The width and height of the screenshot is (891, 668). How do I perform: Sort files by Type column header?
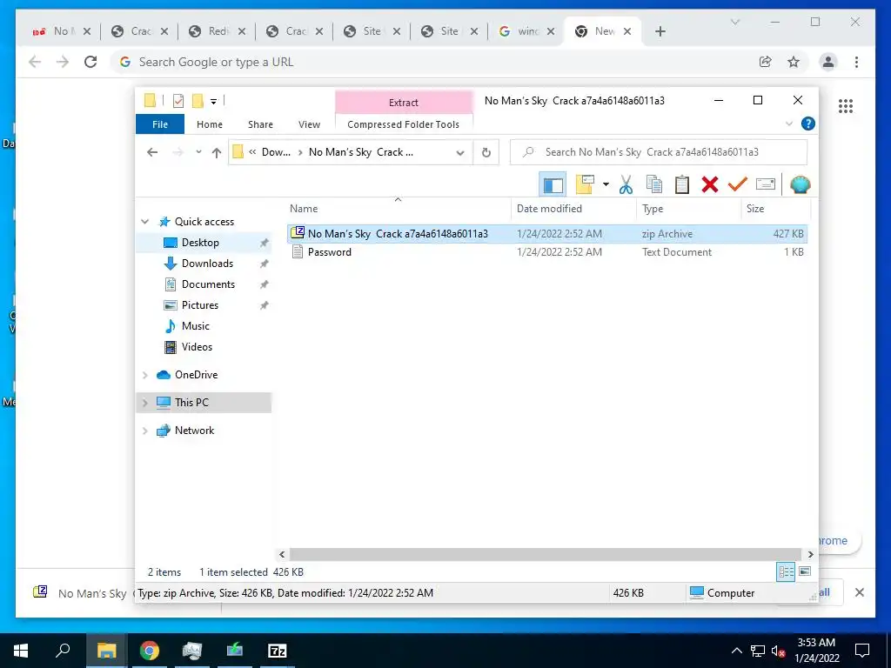pos(689,209)
